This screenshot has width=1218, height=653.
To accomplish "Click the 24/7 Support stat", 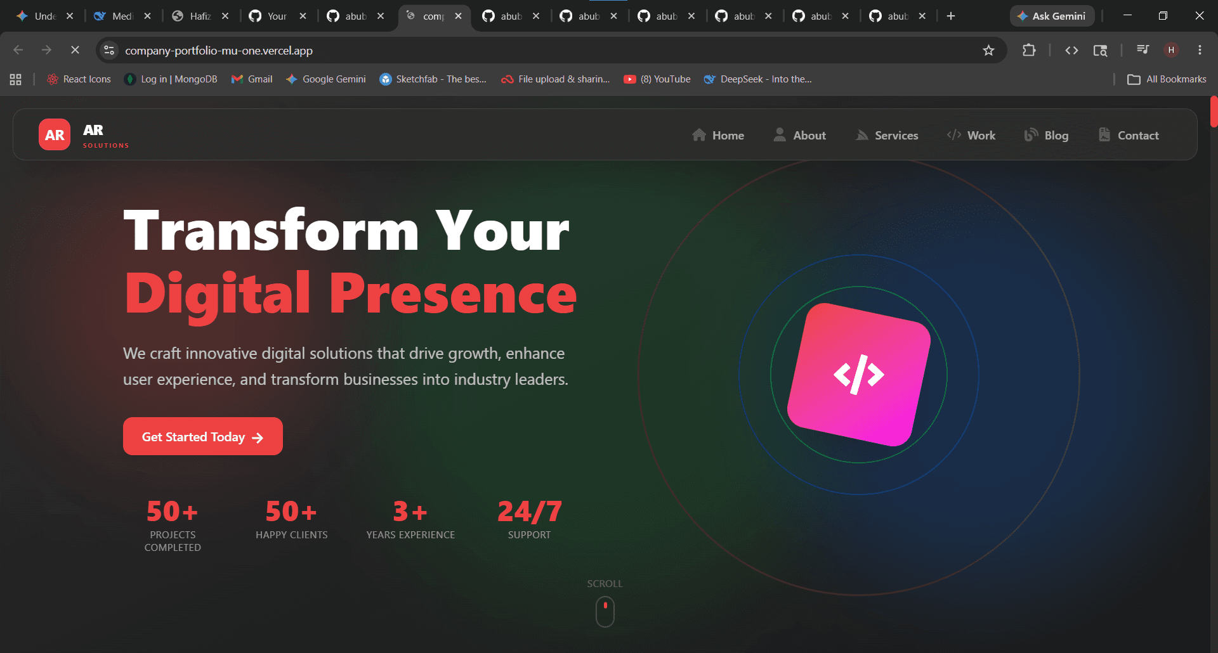I will tap(530, 519).
